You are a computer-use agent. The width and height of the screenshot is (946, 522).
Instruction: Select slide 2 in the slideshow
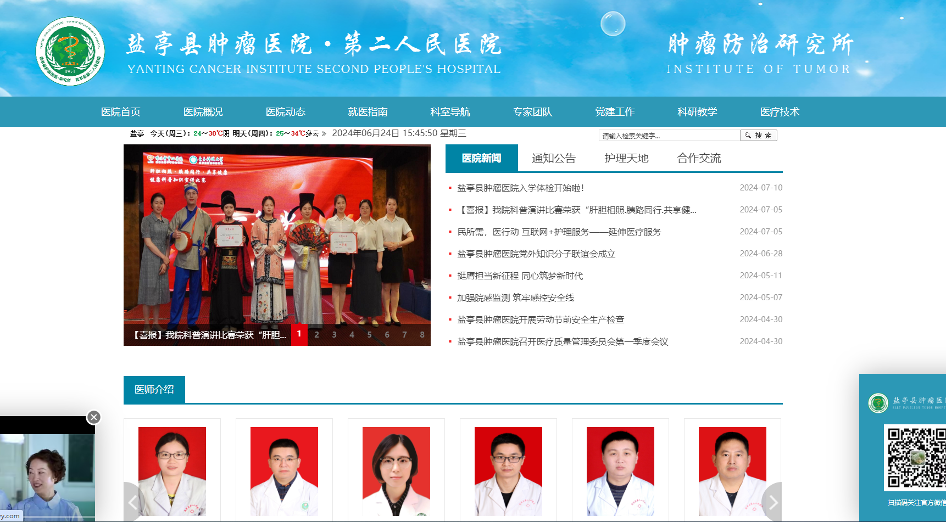pos(316,334)
